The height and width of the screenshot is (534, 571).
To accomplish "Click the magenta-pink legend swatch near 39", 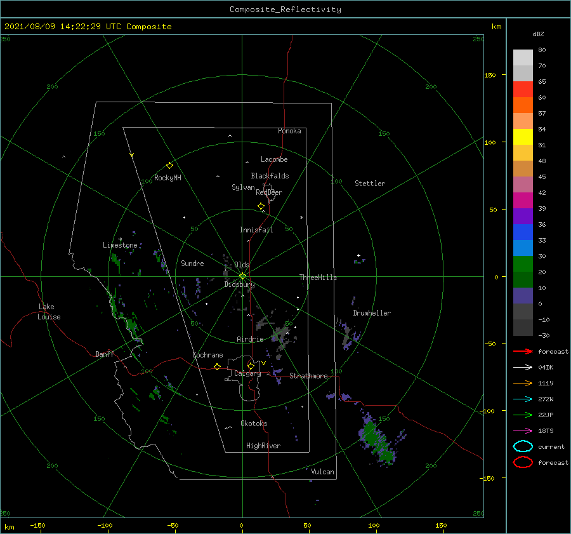I will click(x=523, y=201).
